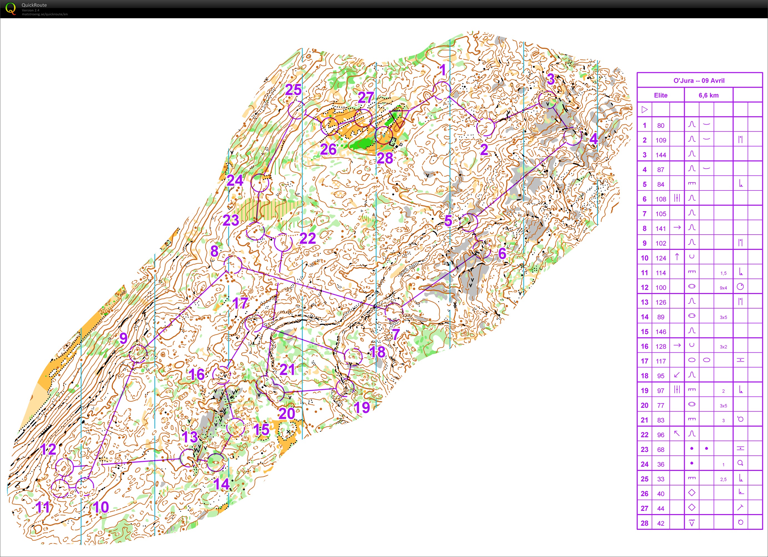The height and width of the screenshot is (557, 768).
Task: Click the number 13 label on the map
Action: click(x=190, y=437)
